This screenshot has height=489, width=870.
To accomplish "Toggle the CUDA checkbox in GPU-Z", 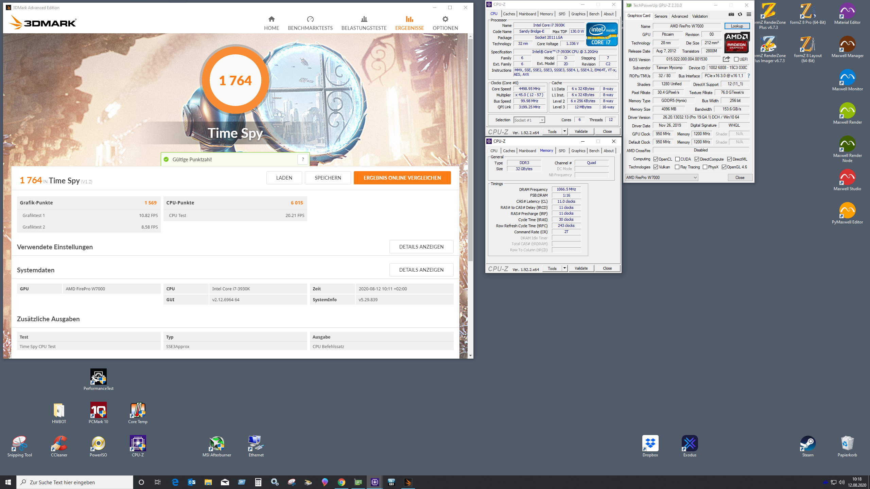I will [677, 159].
